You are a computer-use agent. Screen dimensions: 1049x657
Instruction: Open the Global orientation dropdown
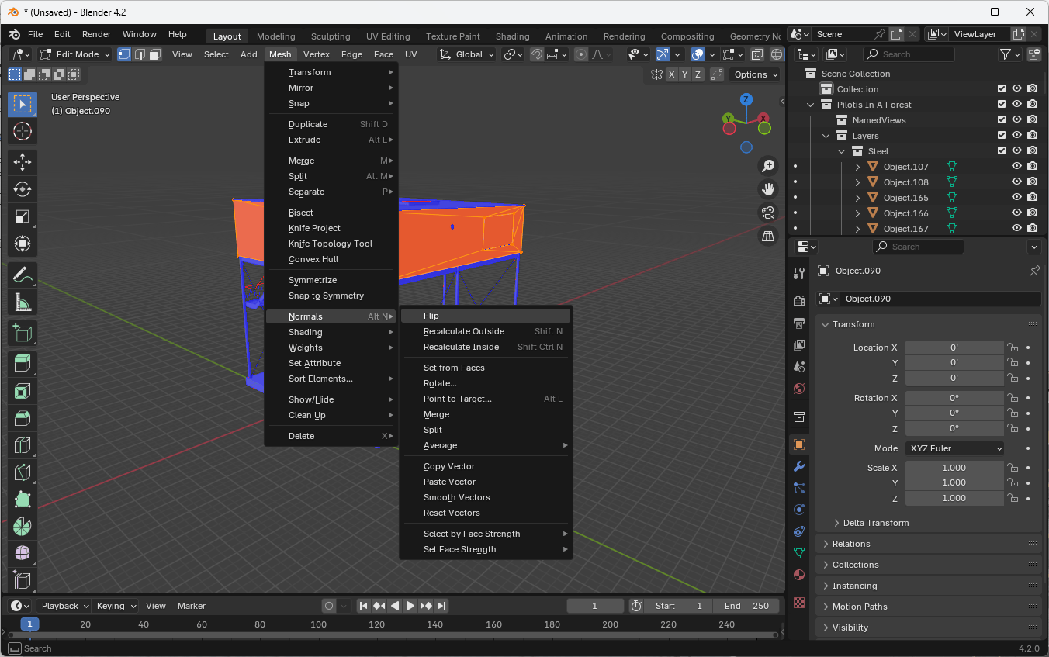[x=466, y=54]
